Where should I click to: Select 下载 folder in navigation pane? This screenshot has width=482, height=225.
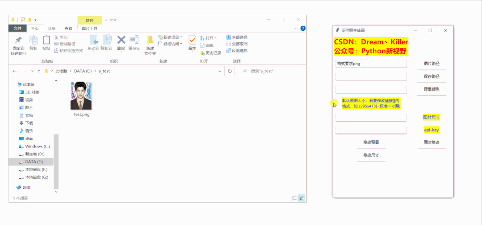pyautogui.click(x=29, y=123)
